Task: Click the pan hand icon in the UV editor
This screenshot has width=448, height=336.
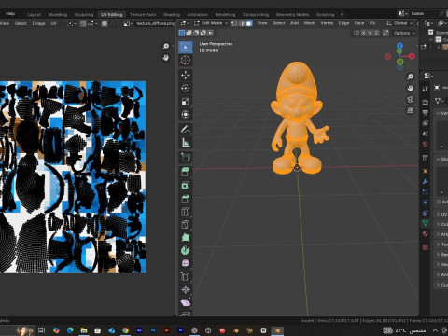Action: point(166,58)
